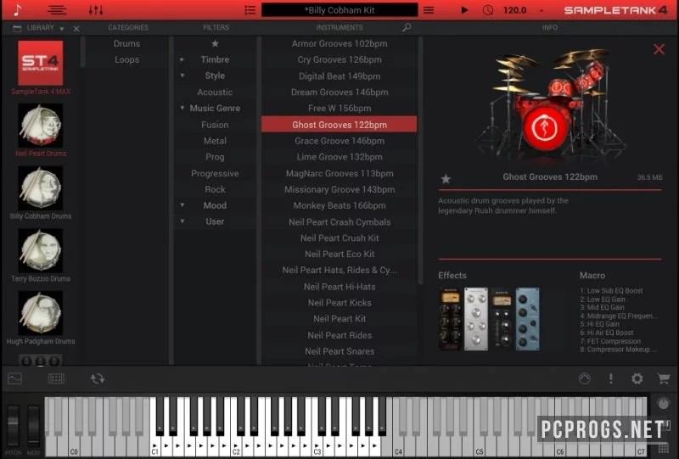Select Free W 156bpm instrument

point(339,109)
